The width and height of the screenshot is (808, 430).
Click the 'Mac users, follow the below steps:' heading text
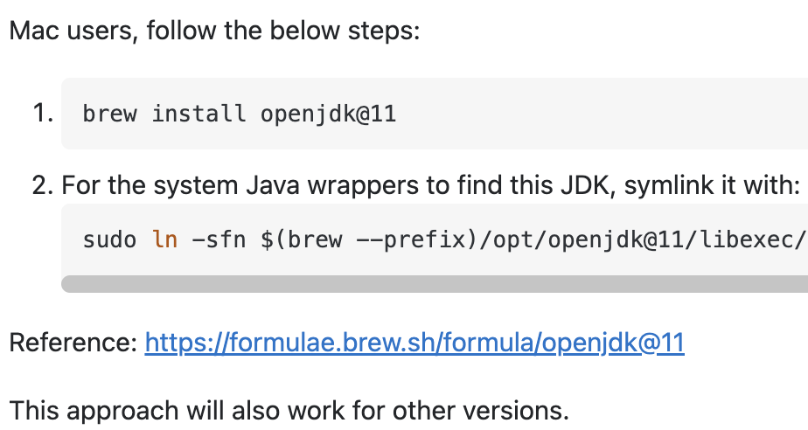click(x=215, y=31)
